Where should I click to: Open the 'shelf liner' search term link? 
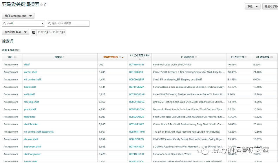click(30, 117)
